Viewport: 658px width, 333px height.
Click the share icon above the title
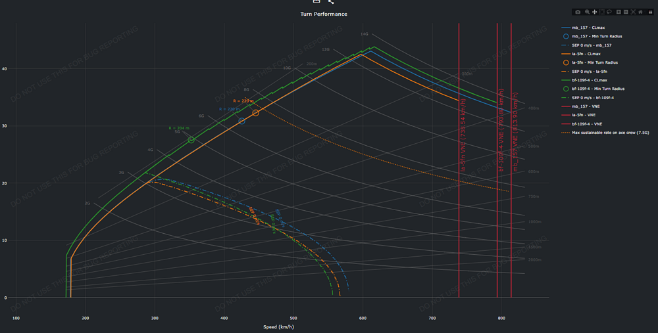[331, 2]
